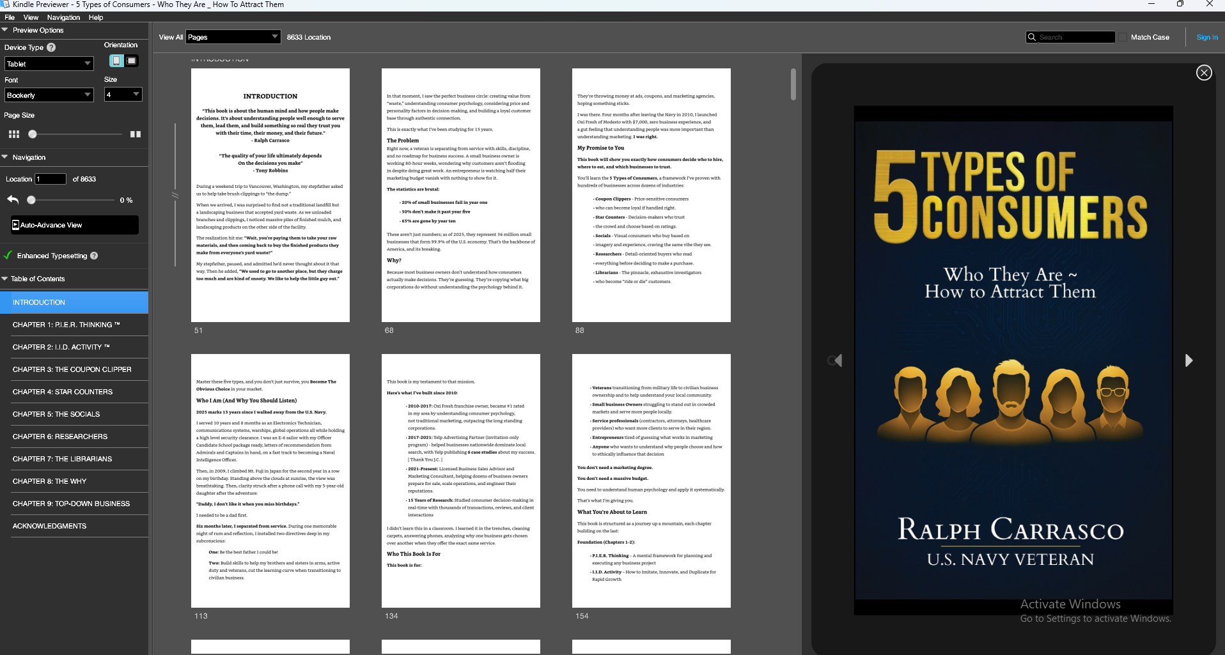Go to Chapter 2: I.I.D. Activity
This screenshot has width=1225, height=655.
point(74,347)
